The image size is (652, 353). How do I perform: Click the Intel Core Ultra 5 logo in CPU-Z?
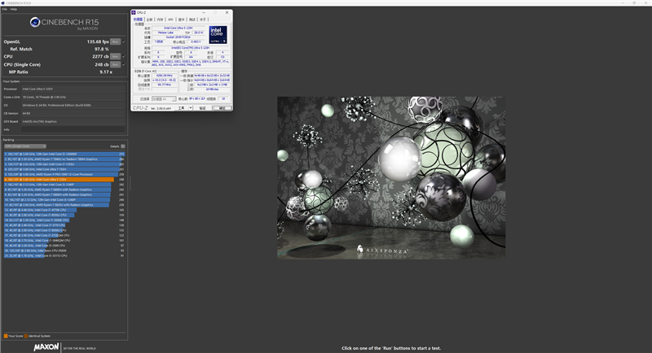[x=218, y=35]
